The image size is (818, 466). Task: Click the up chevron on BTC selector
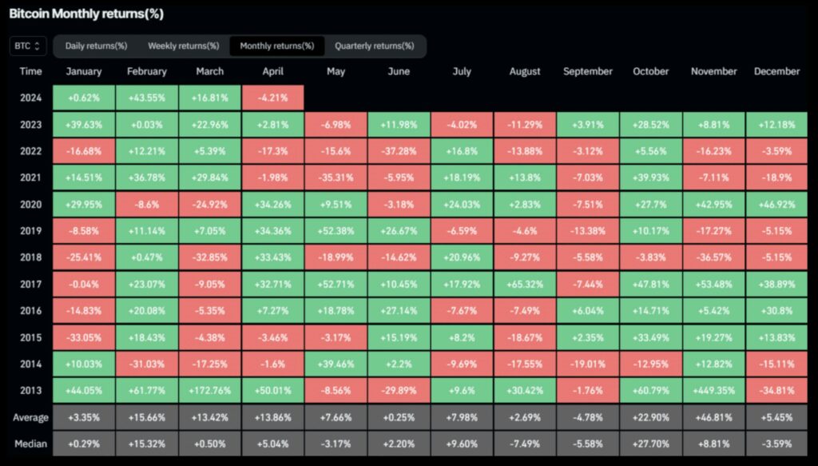pos(38,43)
